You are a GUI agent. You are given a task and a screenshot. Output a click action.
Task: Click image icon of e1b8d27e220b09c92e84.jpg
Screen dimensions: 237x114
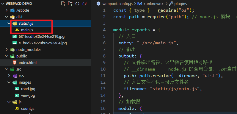[x=15, y=43]
